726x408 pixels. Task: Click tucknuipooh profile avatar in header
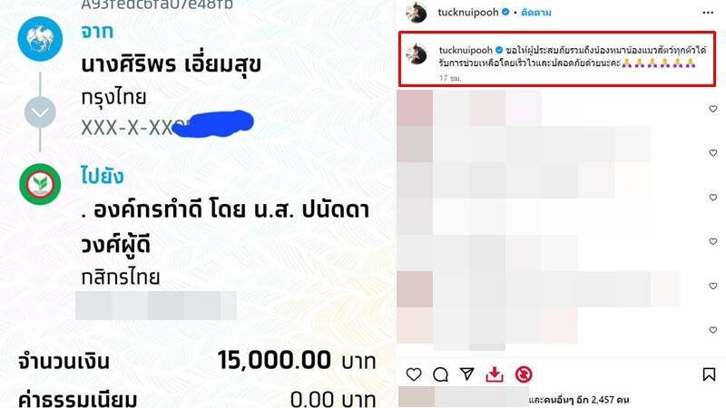(x=417, y=12)
